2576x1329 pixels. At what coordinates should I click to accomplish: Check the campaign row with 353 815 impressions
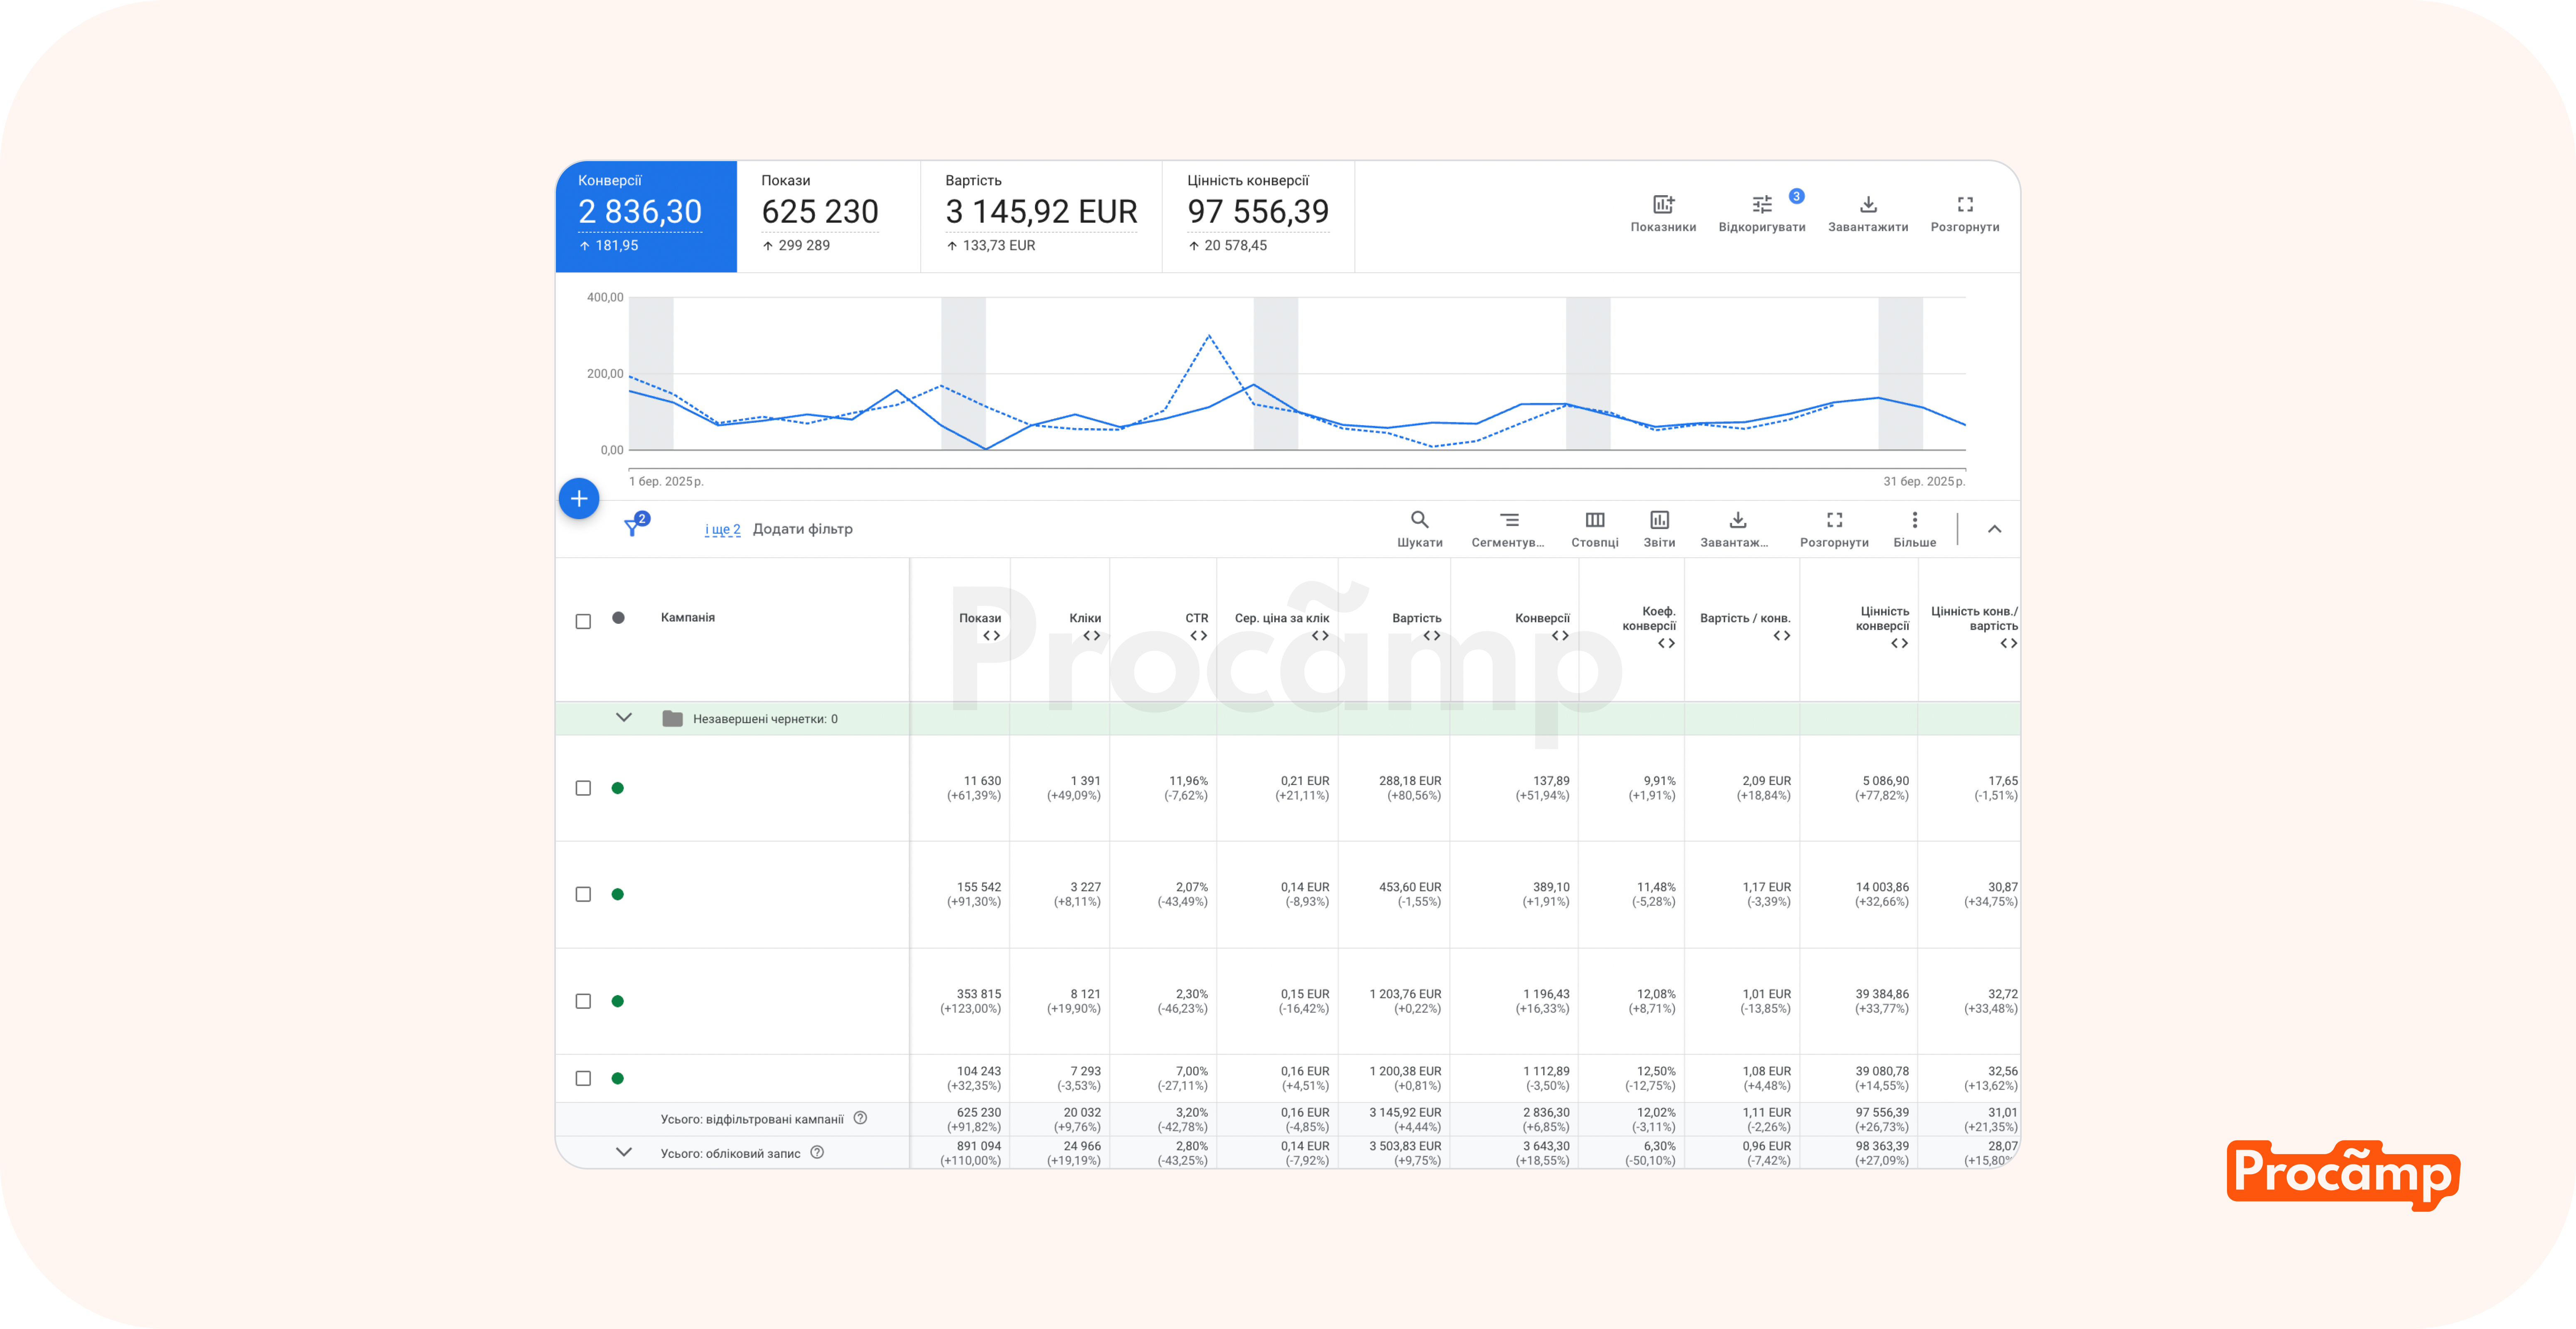click(x=583, y=1001)
